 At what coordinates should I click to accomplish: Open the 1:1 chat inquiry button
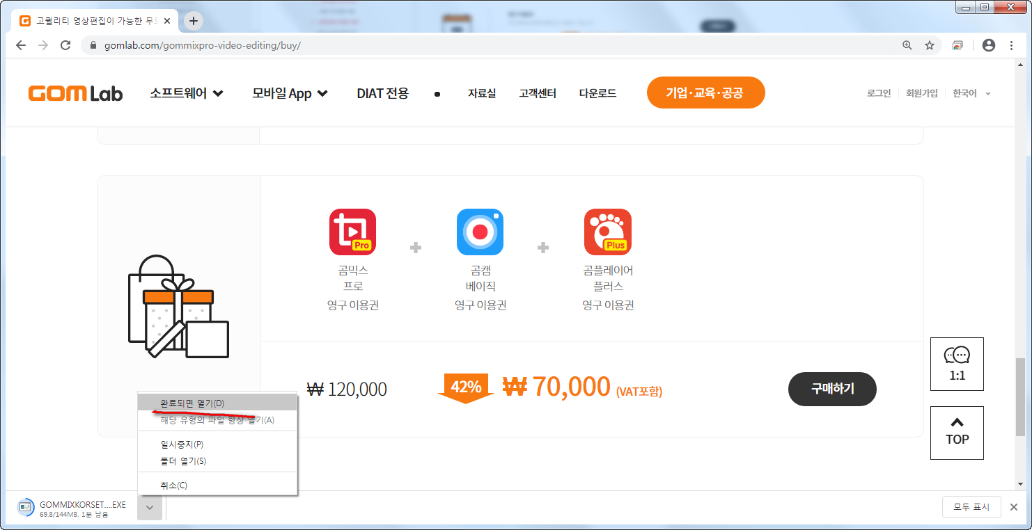pyautogui.click(x=957, y=364)
